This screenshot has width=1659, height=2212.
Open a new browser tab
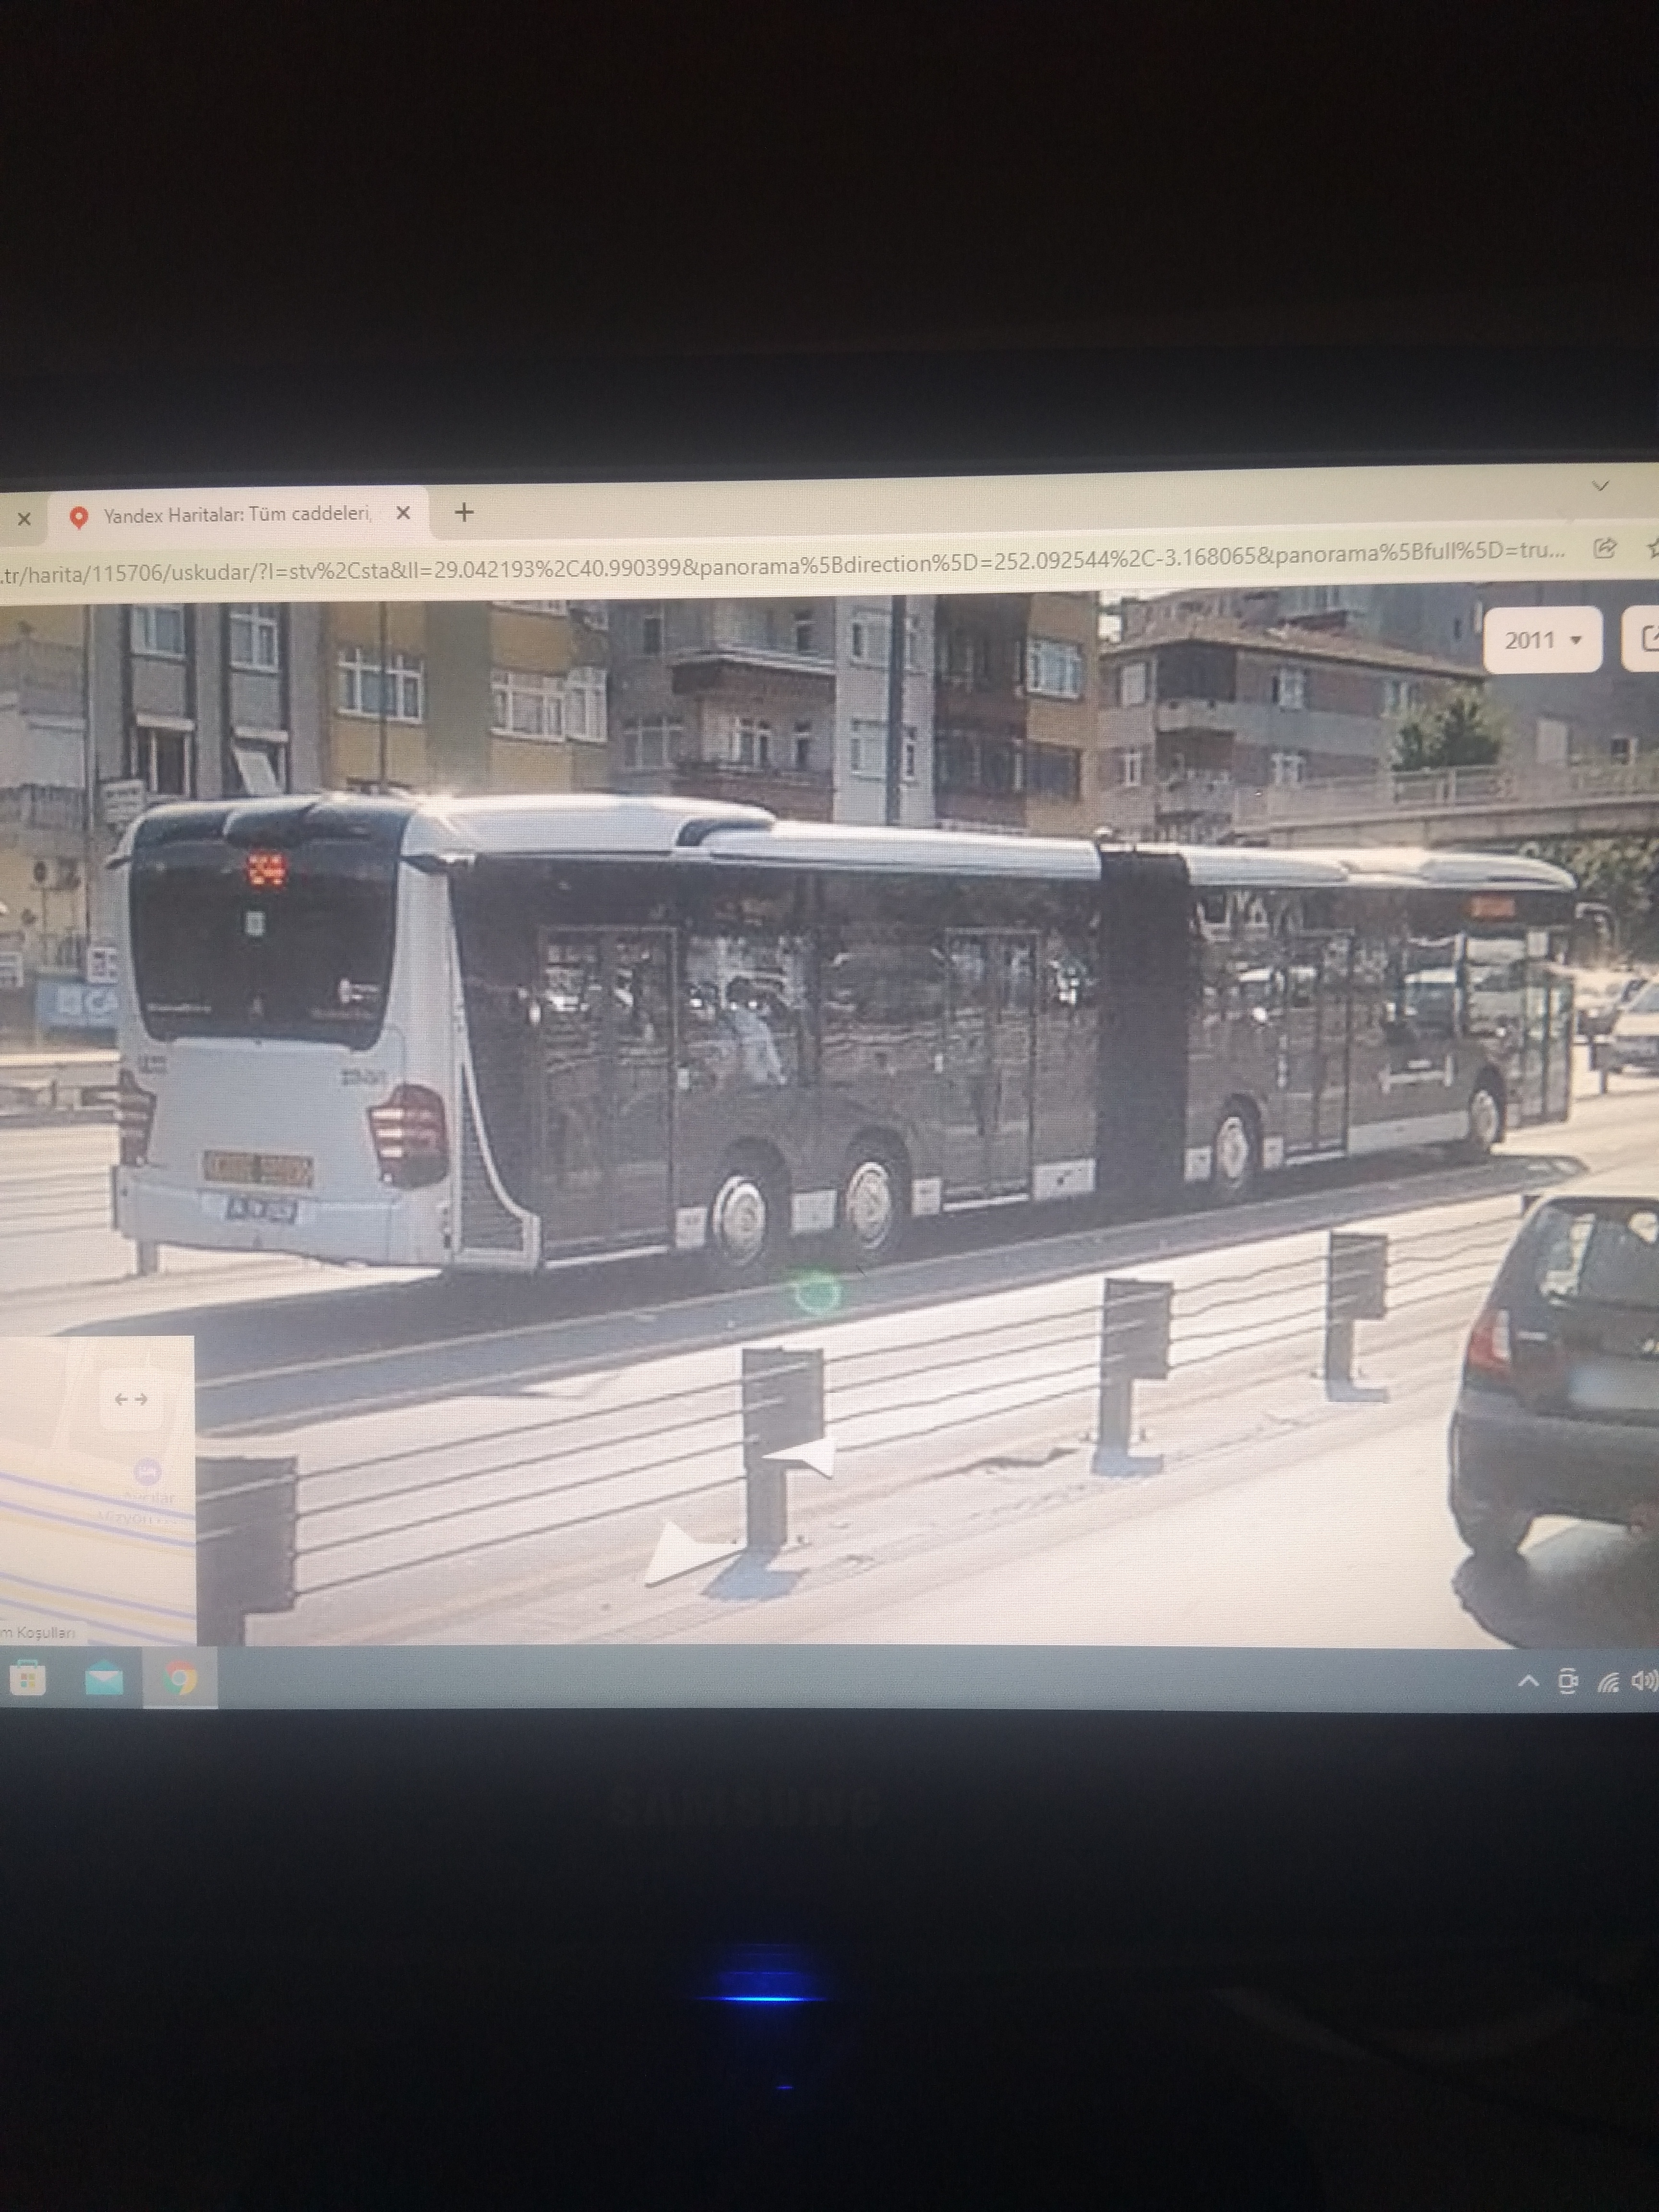[464, 513]
